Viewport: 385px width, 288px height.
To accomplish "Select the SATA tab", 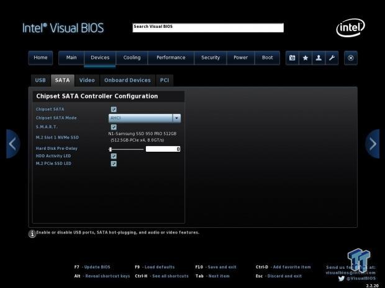I will [62, 81].
